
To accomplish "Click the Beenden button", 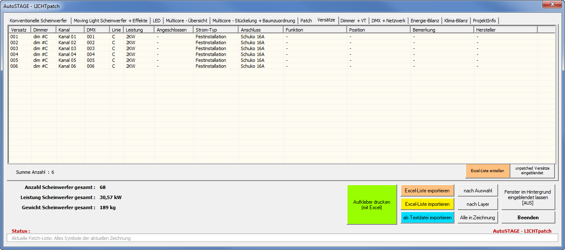I will point(528,218).
